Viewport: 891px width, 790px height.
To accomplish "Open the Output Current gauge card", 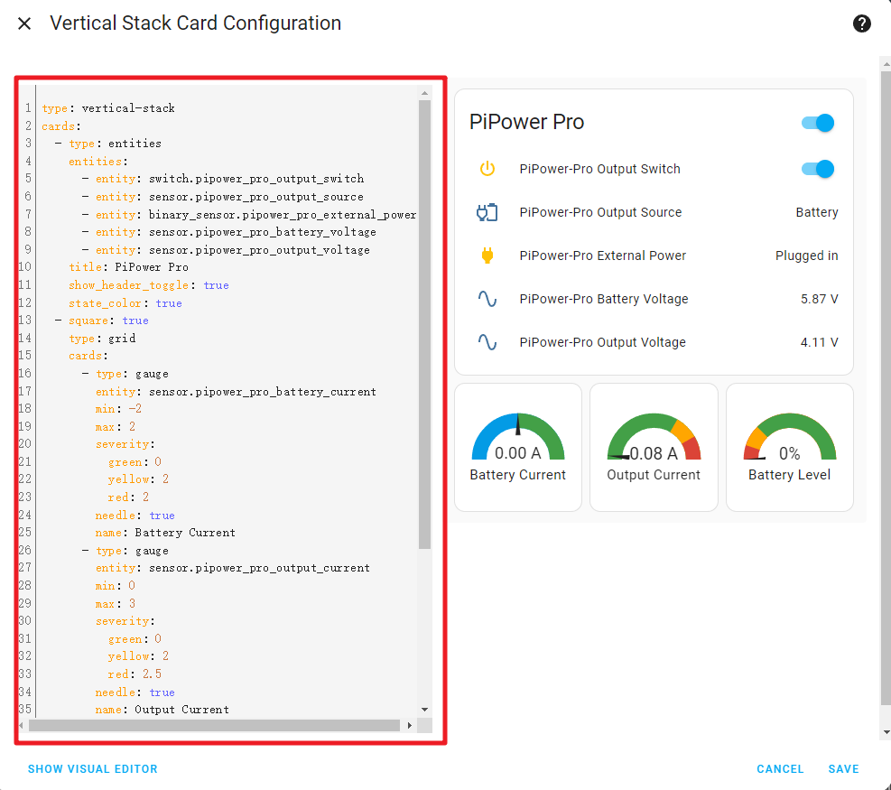I will 654,447.
